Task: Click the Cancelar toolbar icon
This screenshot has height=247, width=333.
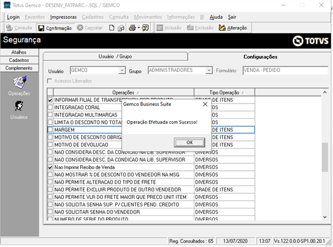Action: pyautogui.click(x=80, y=28)
